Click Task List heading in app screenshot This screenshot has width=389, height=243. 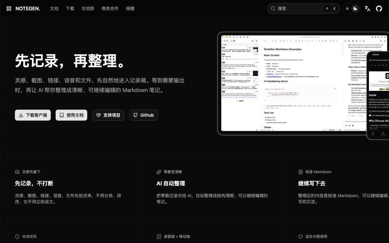[269, 113]
